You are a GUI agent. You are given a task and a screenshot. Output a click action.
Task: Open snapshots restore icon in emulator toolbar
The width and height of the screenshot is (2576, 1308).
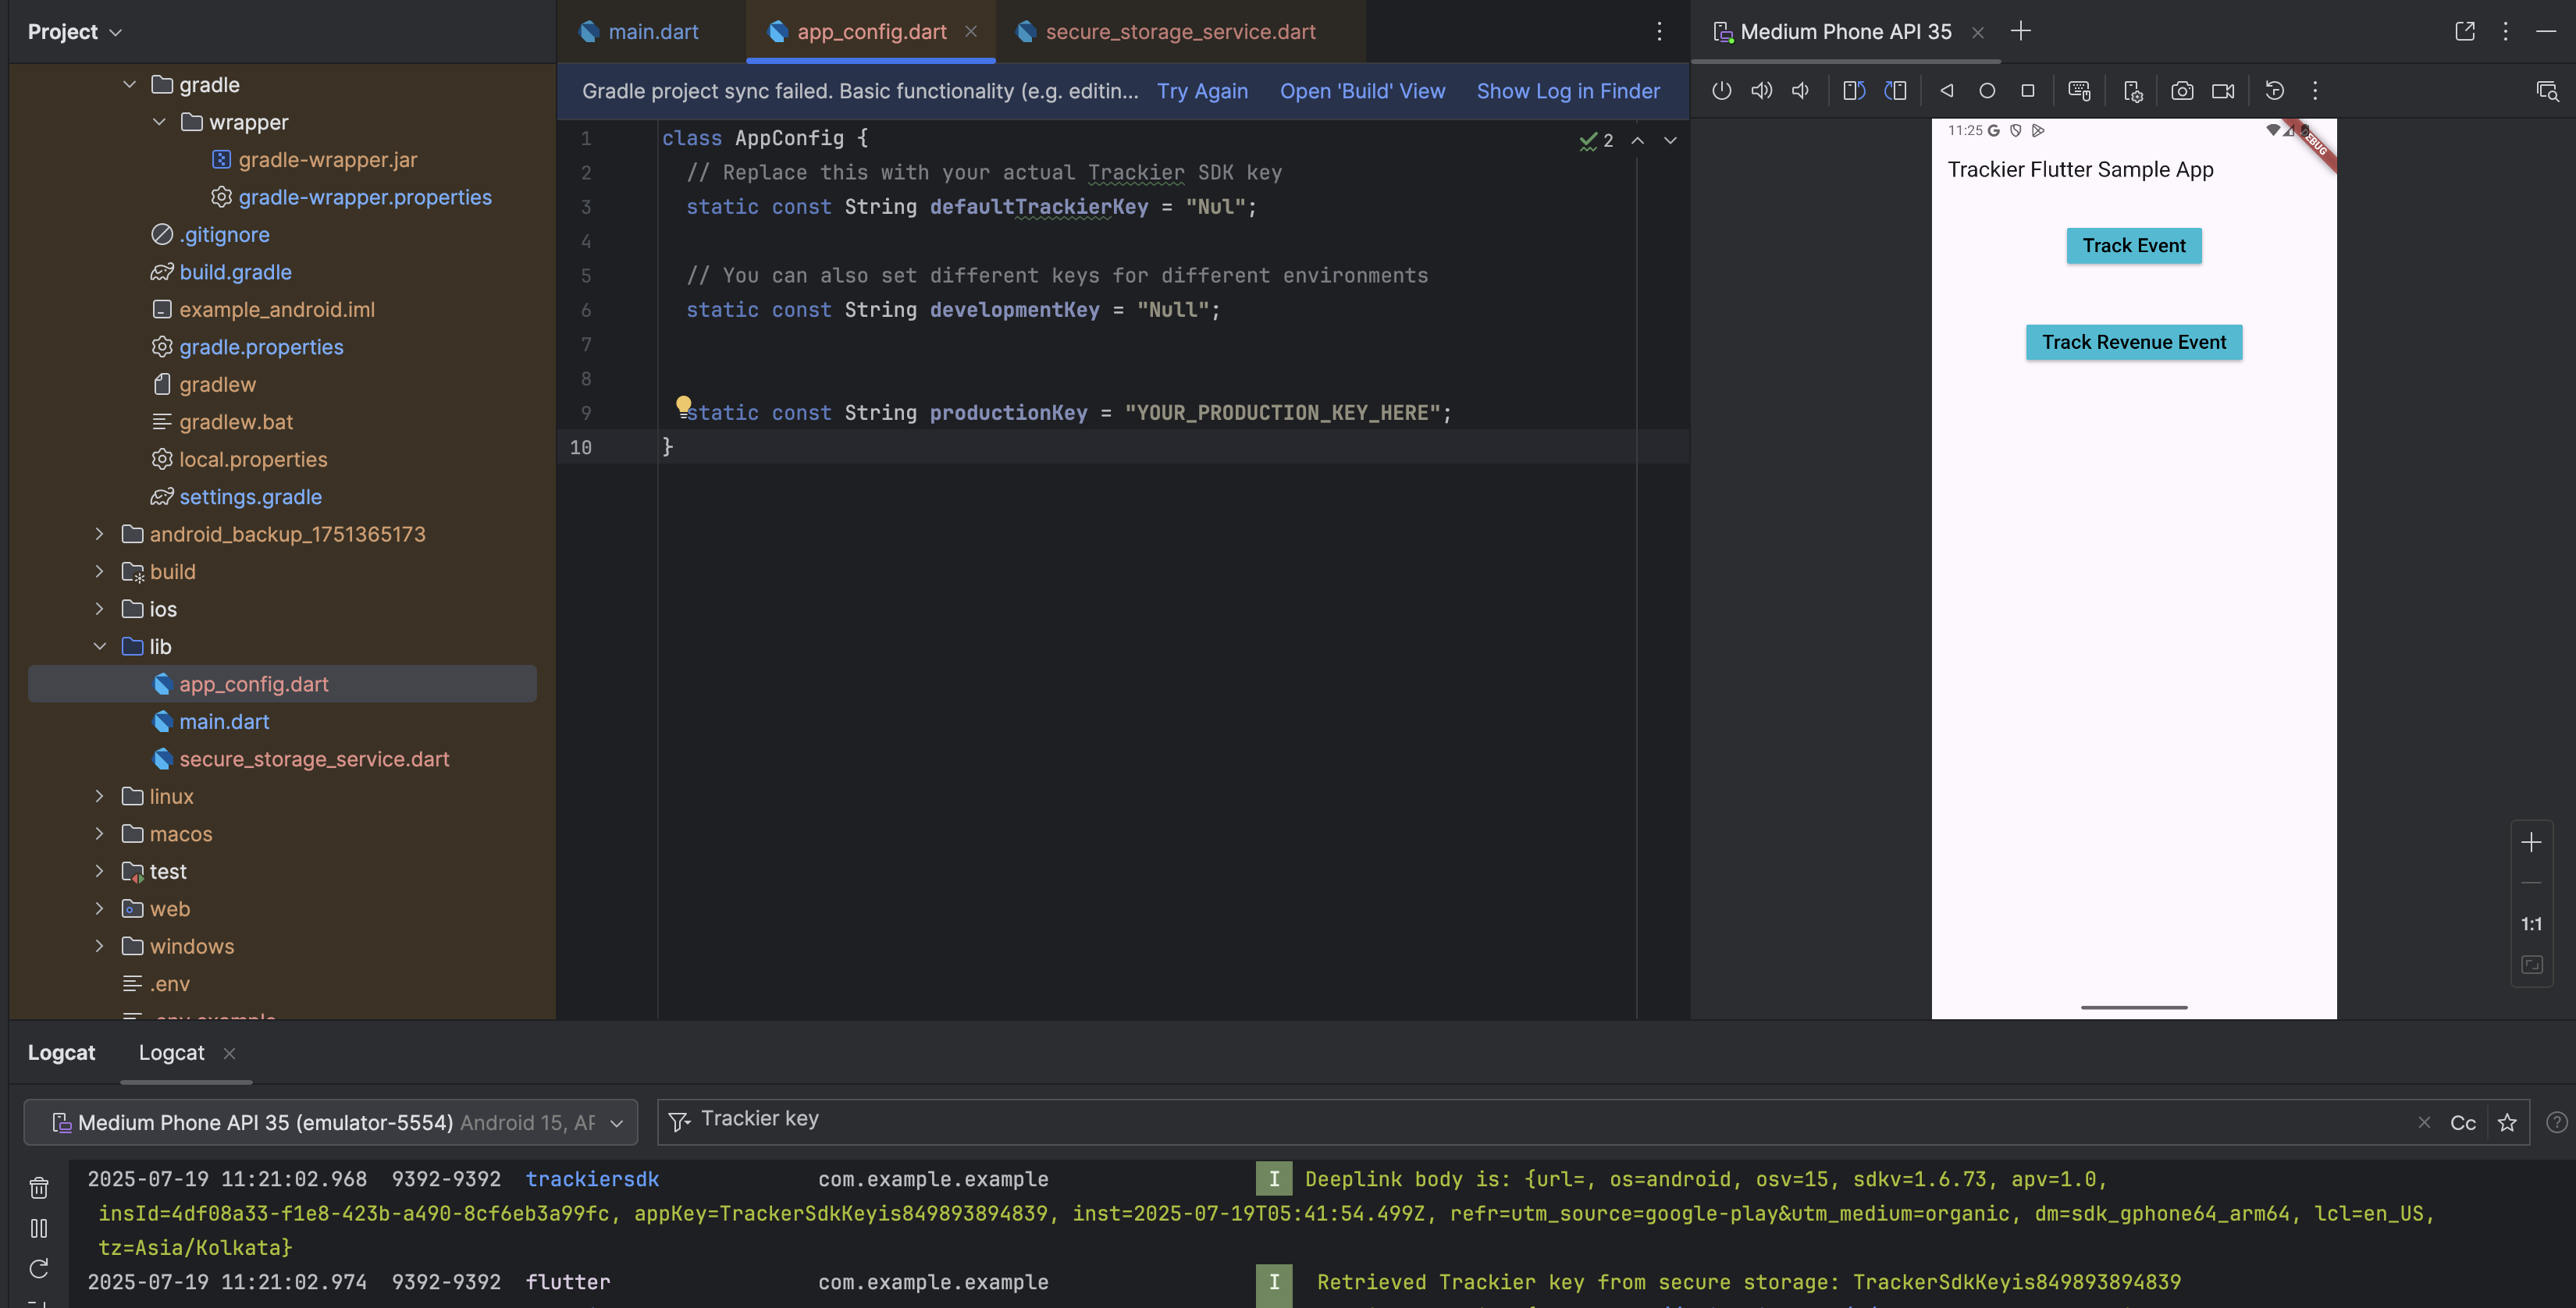(2274, 91)
